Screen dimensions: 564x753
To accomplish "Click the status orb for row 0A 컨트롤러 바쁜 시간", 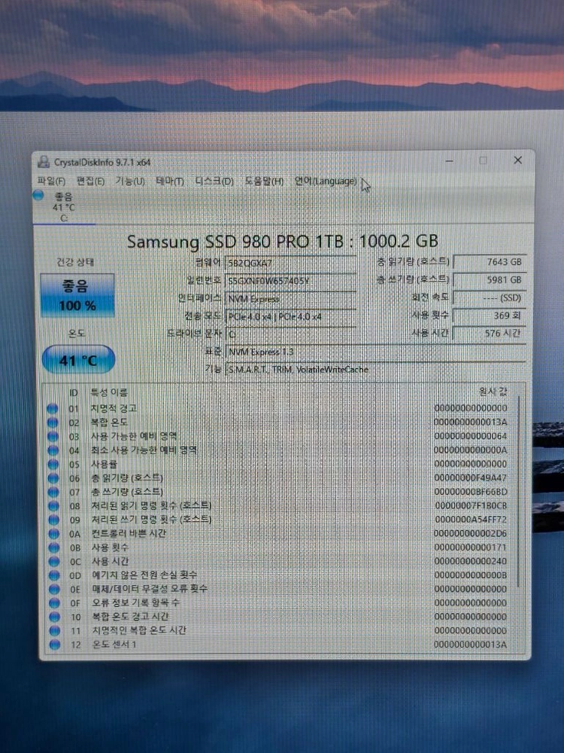I will point(53,534).
